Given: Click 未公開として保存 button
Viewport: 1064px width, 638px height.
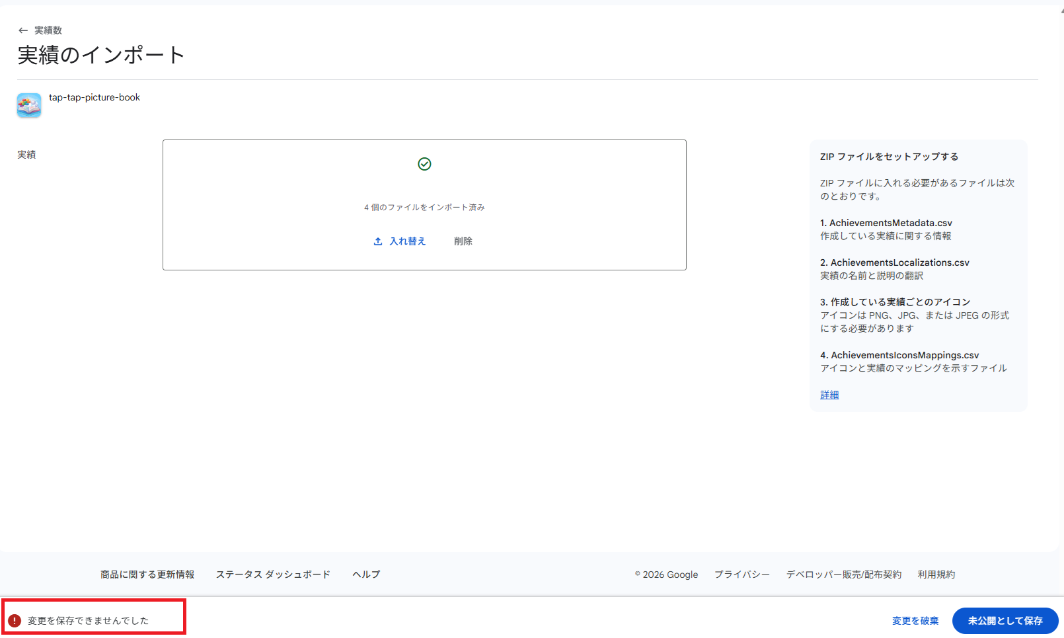Looking at the screenshot, I should [1005, 621].
